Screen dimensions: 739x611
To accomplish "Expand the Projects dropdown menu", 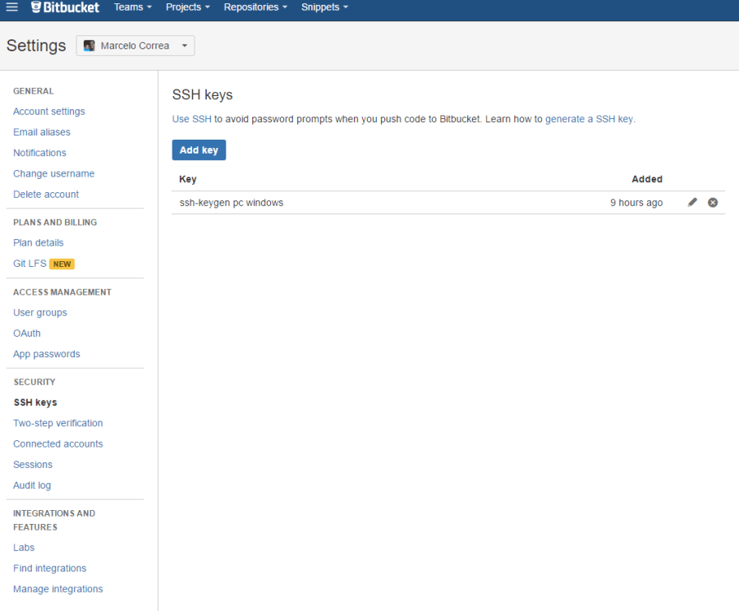I will tap(187, 7).
